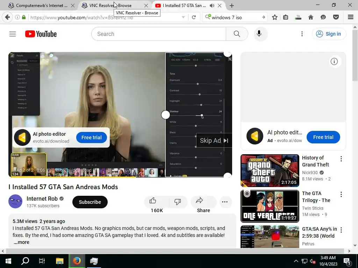Click the browser address bar URL
Screen dimensions: 358x268
coord(81,17)
